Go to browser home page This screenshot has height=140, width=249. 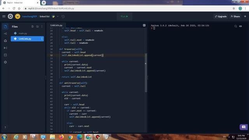point(19,9)
